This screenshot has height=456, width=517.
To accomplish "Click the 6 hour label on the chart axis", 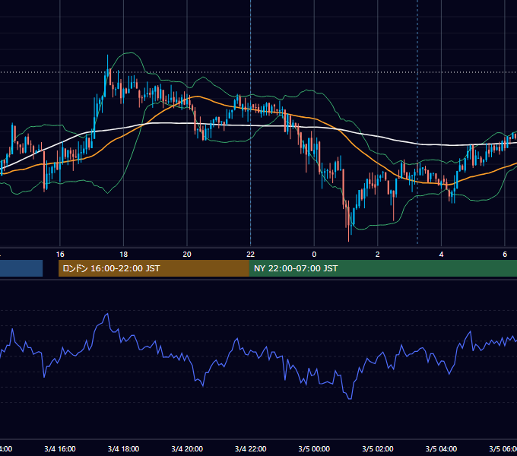I will pyautogui.click(x=505, y=255).
